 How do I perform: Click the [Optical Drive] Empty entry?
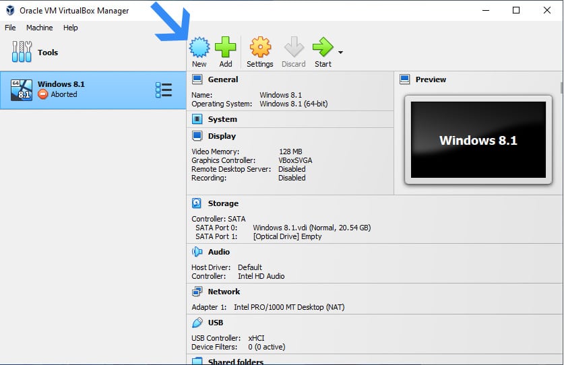pos(287,236)
